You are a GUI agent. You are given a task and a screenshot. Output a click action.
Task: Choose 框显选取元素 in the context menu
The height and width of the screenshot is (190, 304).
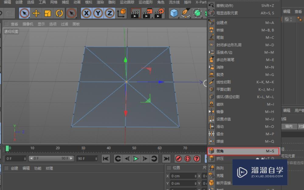(x=244, y=13)
